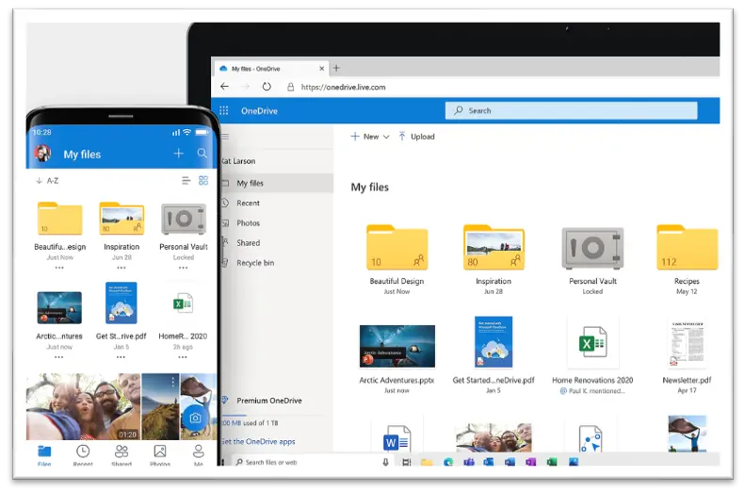Open the Inspiration folder on the phone
The width and height of the screenshot is (745, 492).
point(121,219)
